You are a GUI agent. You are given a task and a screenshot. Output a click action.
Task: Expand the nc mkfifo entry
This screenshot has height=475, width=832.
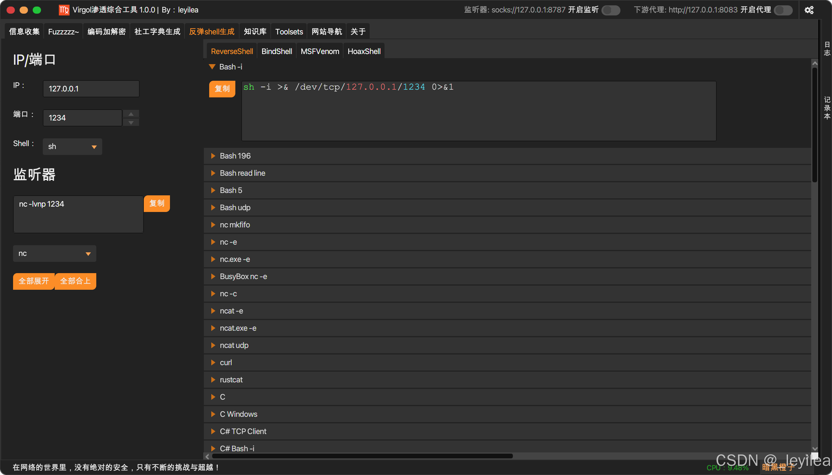point(234,225)
